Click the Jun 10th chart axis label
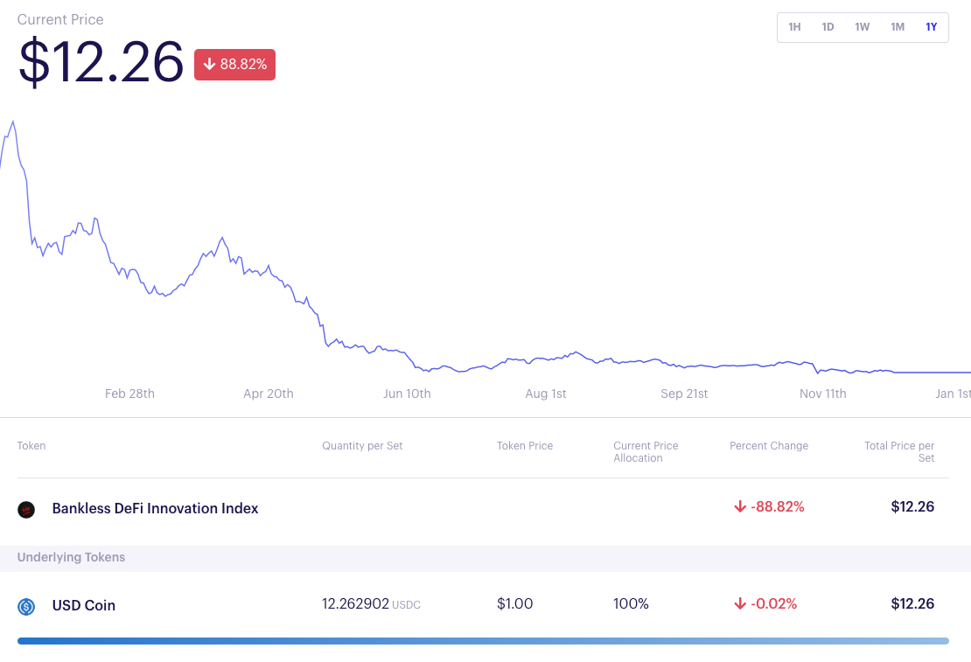Screen dimensions: 971x662 (407, 394)
